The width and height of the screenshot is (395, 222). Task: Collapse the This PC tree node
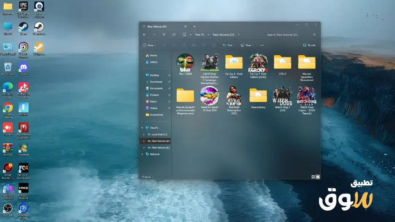(x=142, y=128)
